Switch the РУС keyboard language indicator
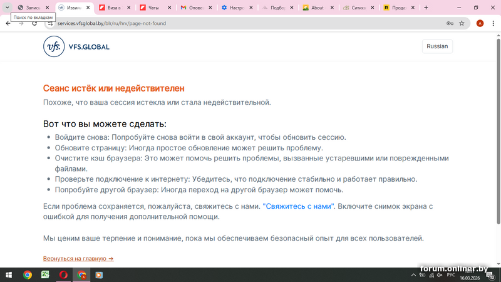The height and width of the screenshot is (282, 501). pyautogui.click(x=451, y=275)
